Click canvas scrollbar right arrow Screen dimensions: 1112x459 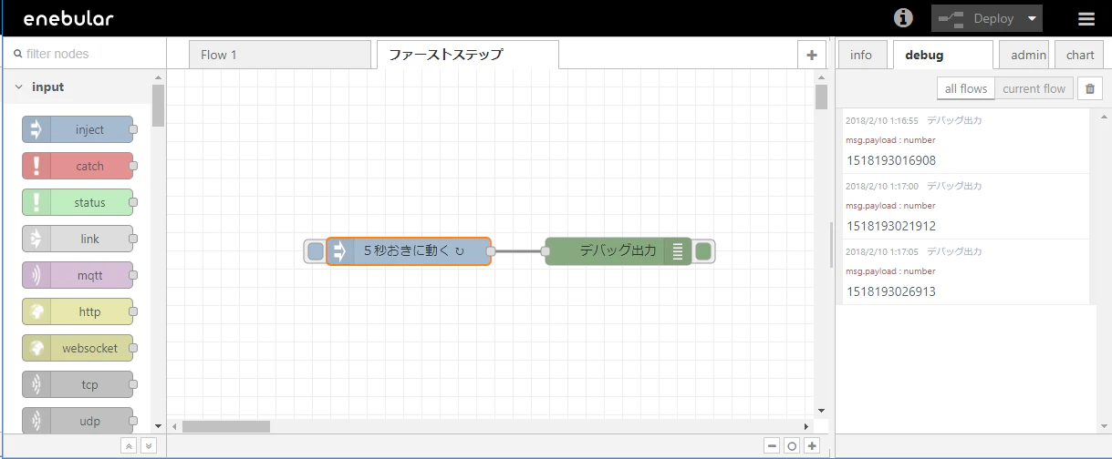[x=805, y=426]
